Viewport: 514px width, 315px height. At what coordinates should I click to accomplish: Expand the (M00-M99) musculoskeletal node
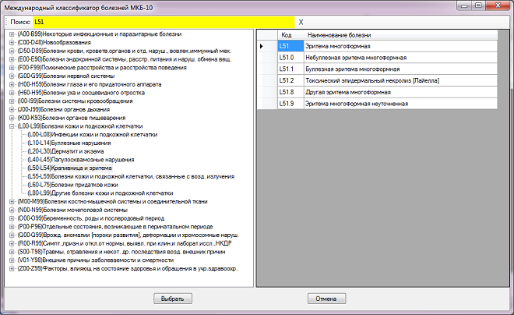[12, 201]
